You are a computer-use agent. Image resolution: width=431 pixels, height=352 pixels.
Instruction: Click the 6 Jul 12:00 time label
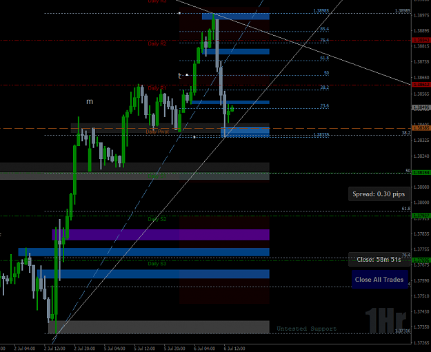click(234, 349)
